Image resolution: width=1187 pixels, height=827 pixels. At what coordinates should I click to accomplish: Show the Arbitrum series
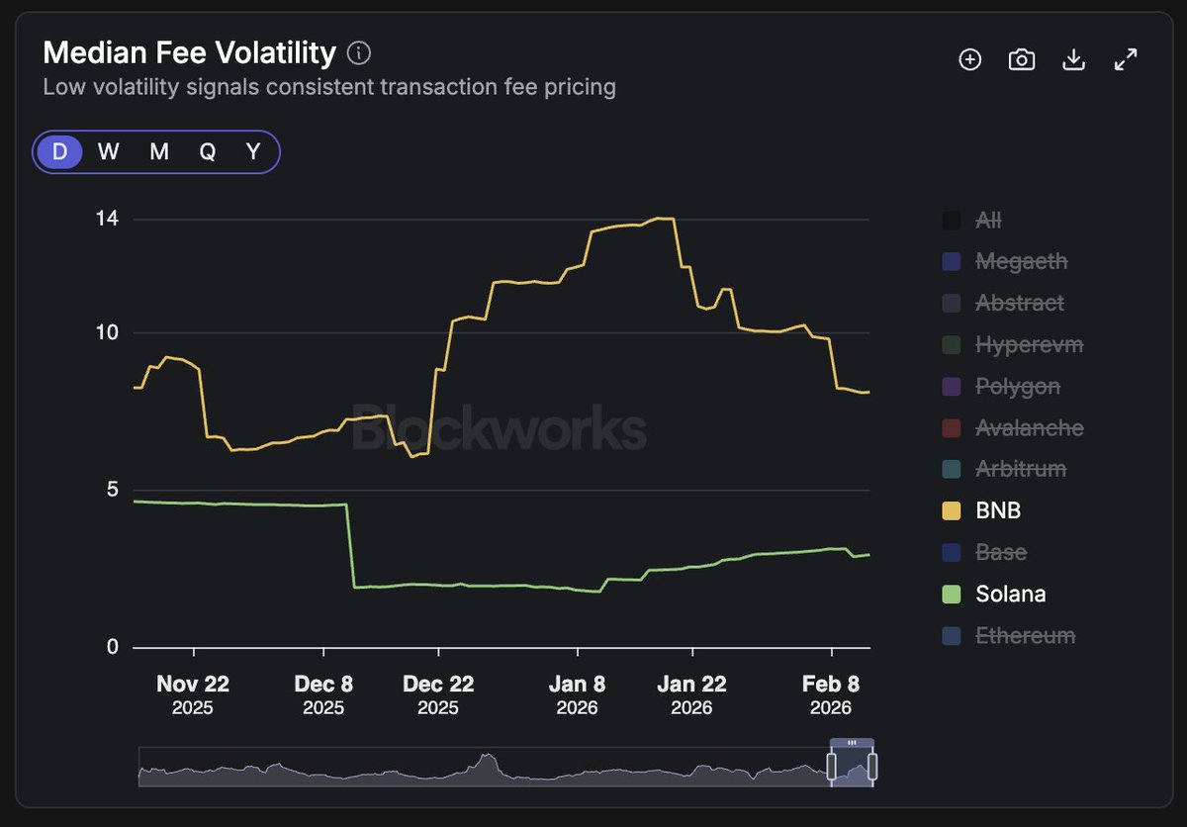[1004, 469]
